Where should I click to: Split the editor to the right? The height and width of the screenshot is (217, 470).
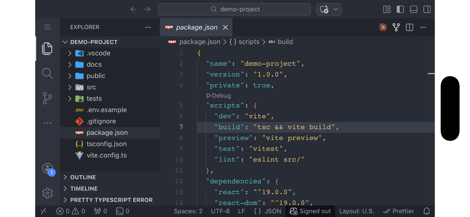[x=409, y=27]
